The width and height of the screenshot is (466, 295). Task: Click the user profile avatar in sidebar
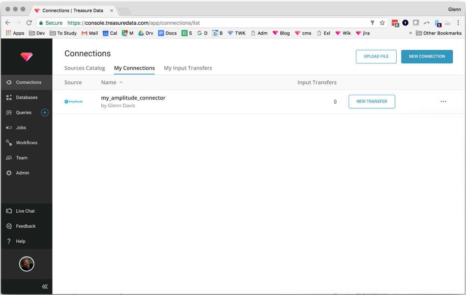tap(26, 264)
